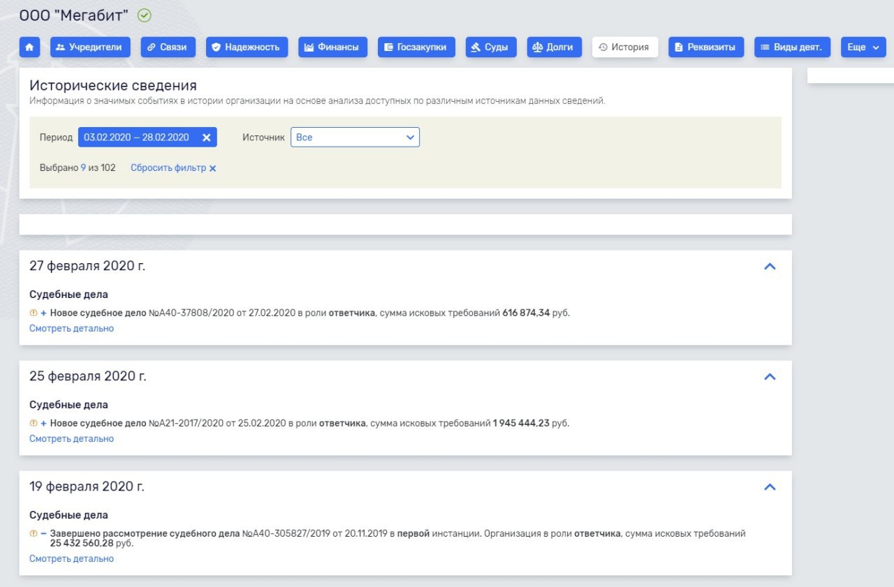Click Сбросить фильтр link
The width and height of the screenshot is (894, 587).
click(173, 168)
